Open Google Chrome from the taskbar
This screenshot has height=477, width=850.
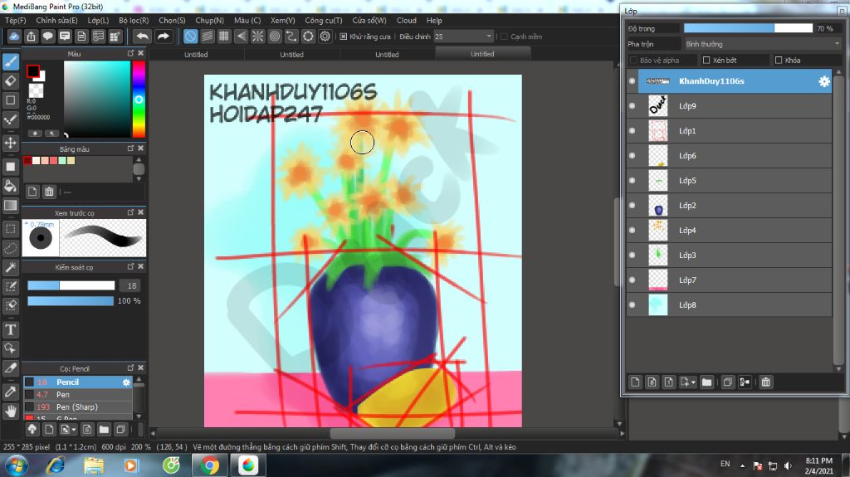210,465
